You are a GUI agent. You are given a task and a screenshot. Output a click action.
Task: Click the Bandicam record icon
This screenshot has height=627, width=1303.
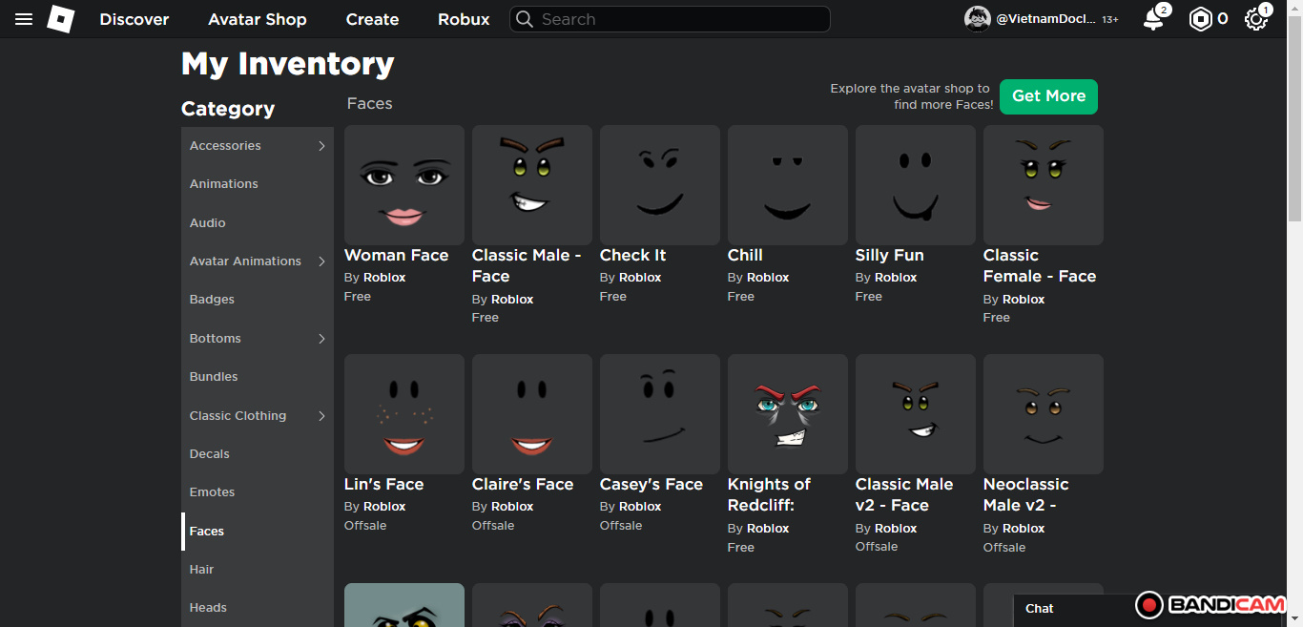click(1149, 605)
